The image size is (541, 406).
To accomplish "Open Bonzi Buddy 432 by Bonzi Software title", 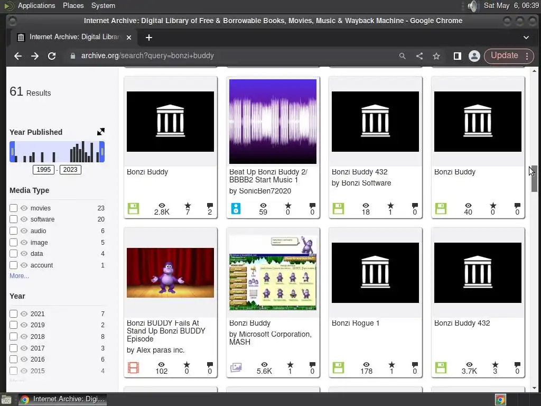I will (359, 172).
